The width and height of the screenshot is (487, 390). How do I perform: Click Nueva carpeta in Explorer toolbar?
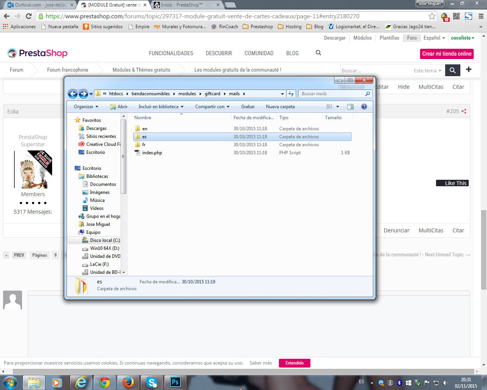pyautogui.click(x=280, y=107)
